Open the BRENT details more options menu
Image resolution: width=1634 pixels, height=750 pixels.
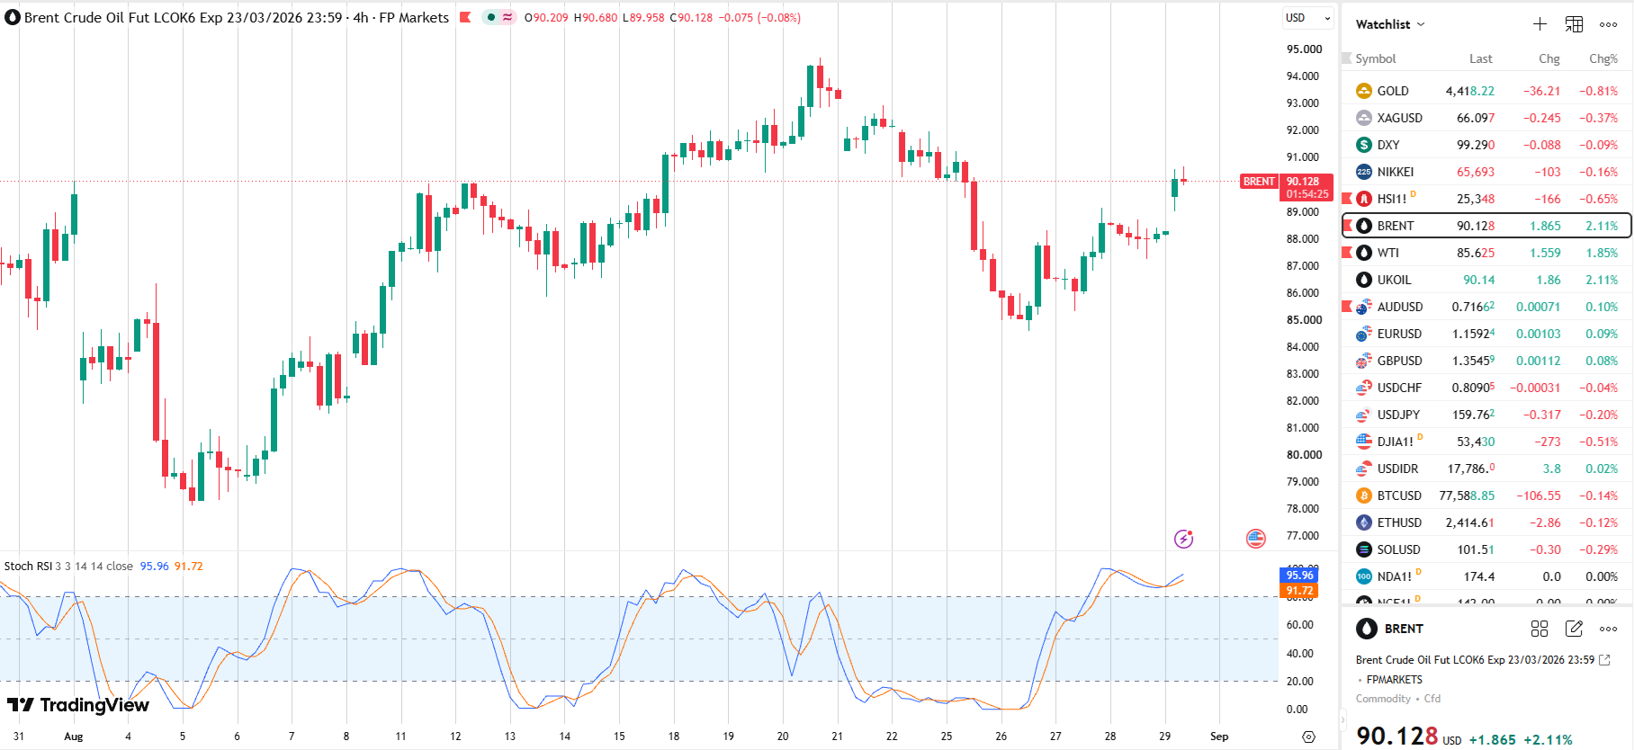tap(1609, 629)
